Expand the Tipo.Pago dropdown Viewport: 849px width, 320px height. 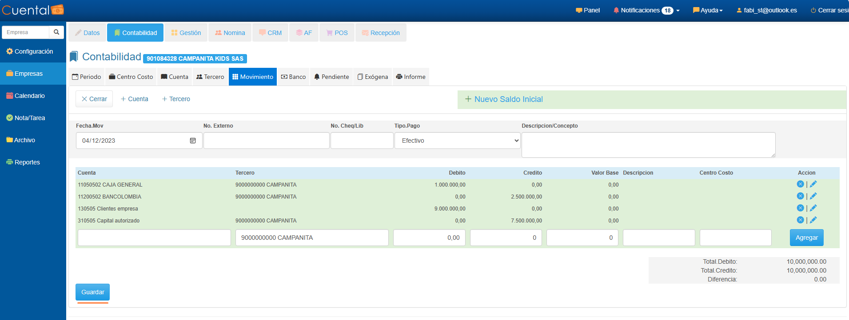[x=457, y=140]
